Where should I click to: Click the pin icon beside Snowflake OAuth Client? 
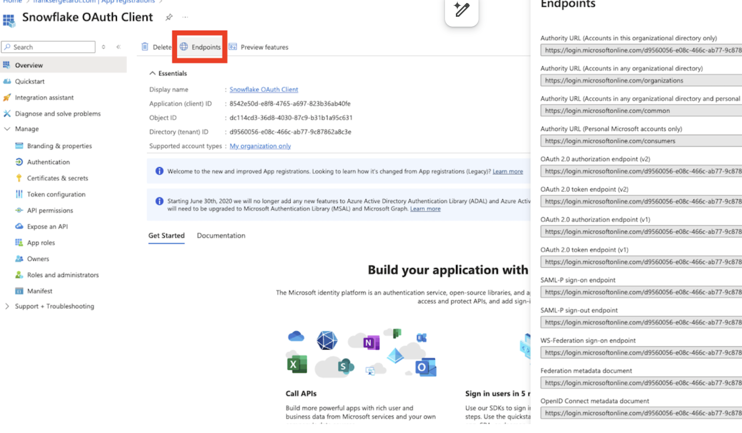[169, 17]
